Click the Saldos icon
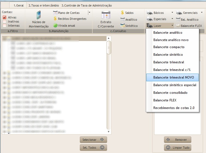206x153 pixels. point(123,13)
